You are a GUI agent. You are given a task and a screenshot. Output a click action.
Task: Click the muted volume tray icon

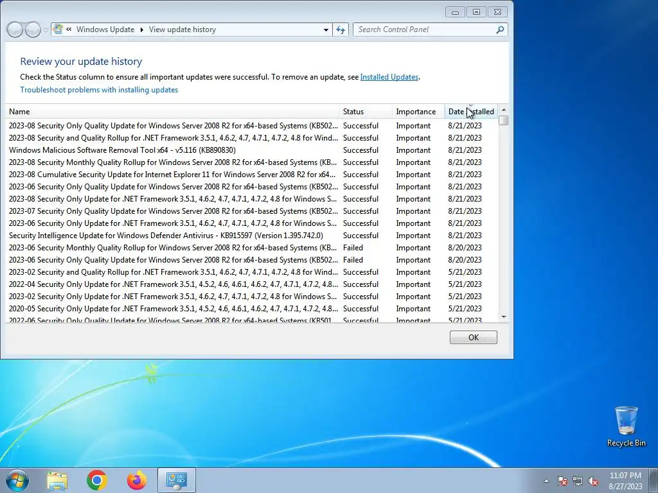tap(593, 481)
